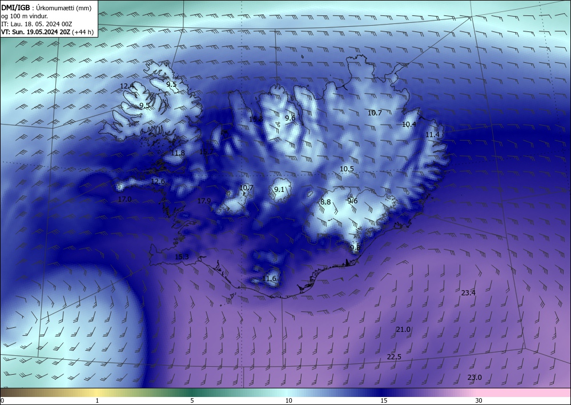Click the 'IT: Lau. 18. 05. 2024 00Z' line
Screen dimensions: 571x405
(37, 24)
